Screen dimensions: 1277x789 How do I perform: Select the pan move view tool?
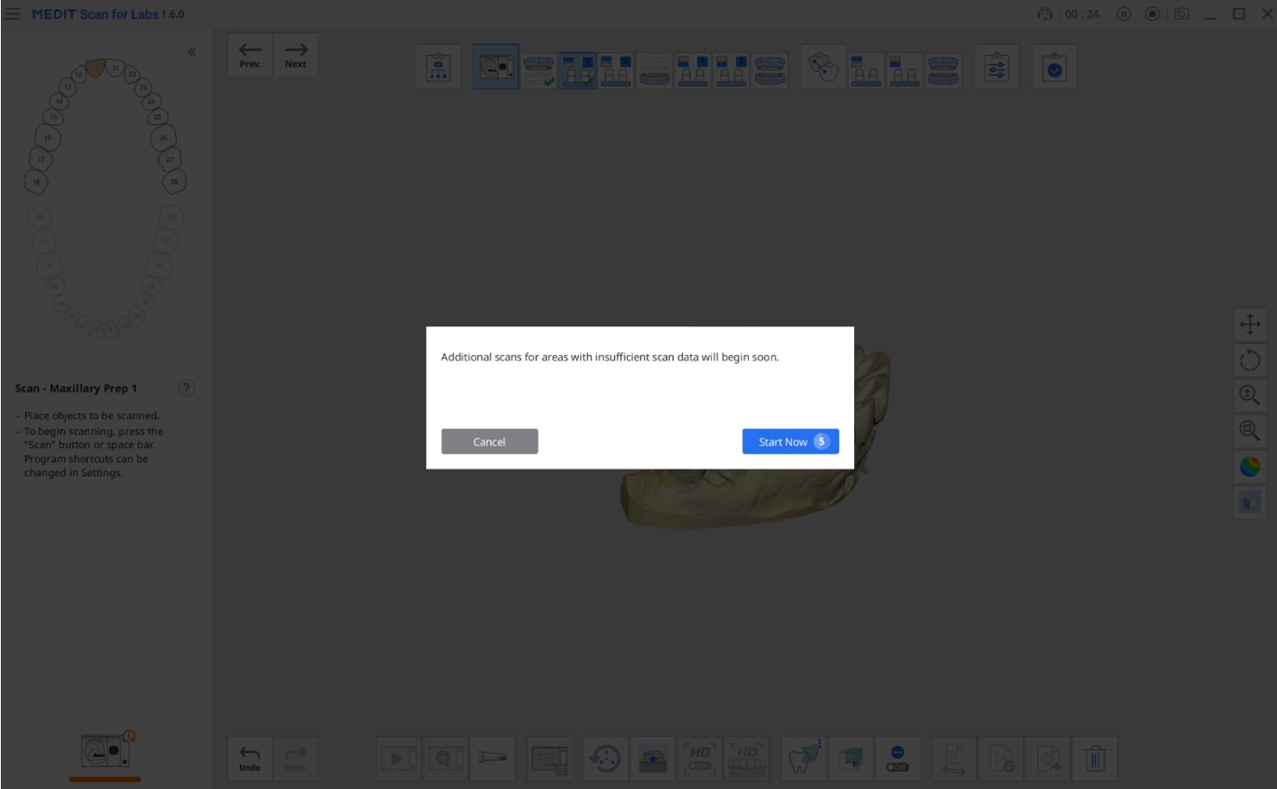[x=1249, y=324]
